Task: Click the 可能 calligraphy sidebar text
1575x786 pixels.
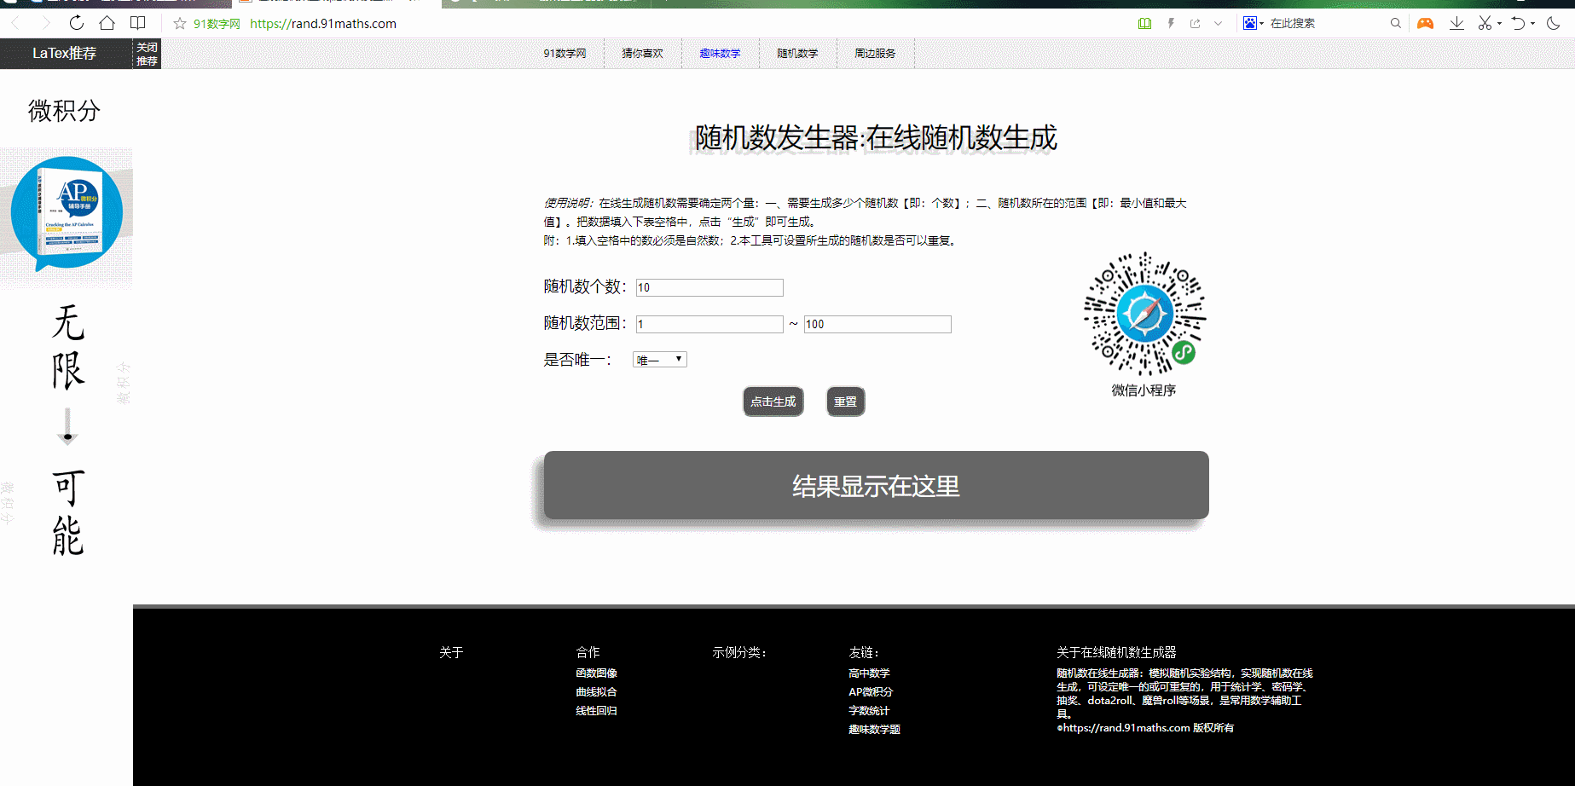Action: (x=67, y=511)
